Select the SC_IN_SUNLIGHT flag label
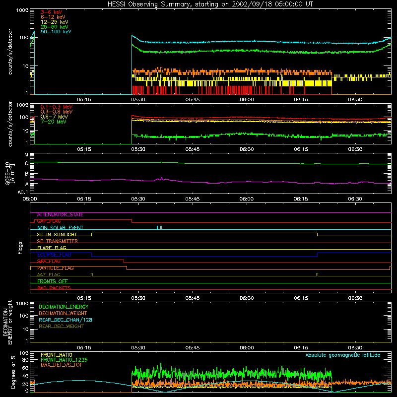Viewport: 397px width, 397px height. [57, 234]
